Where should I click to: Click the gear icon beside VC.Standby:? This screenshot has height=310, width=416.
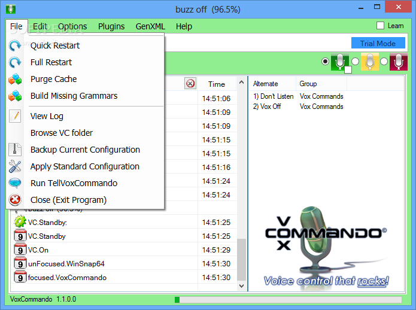20,222
